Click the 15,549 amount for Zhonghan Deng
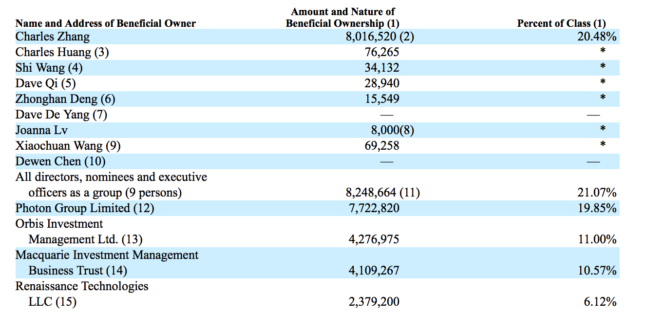Screen dimensions: 646x315 tap(382, 99)
